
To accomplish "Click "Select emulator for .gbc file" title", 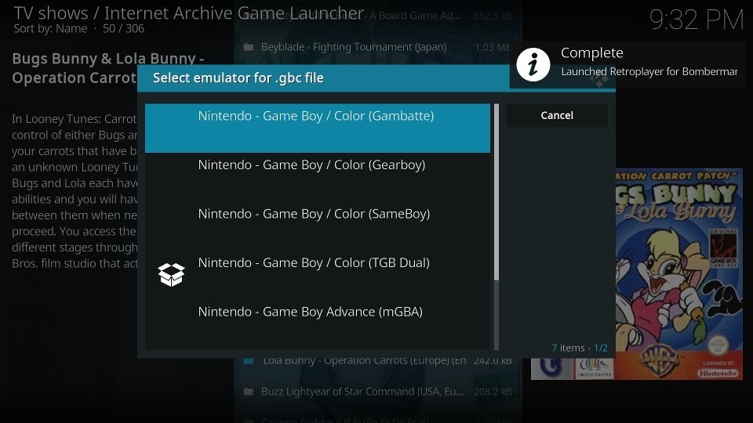I will click(x=238, y=78).
